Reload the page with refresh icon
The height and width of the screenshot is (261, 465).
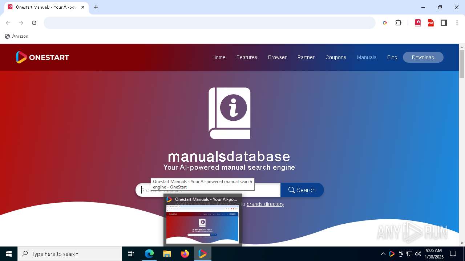(x=34, y=23)
